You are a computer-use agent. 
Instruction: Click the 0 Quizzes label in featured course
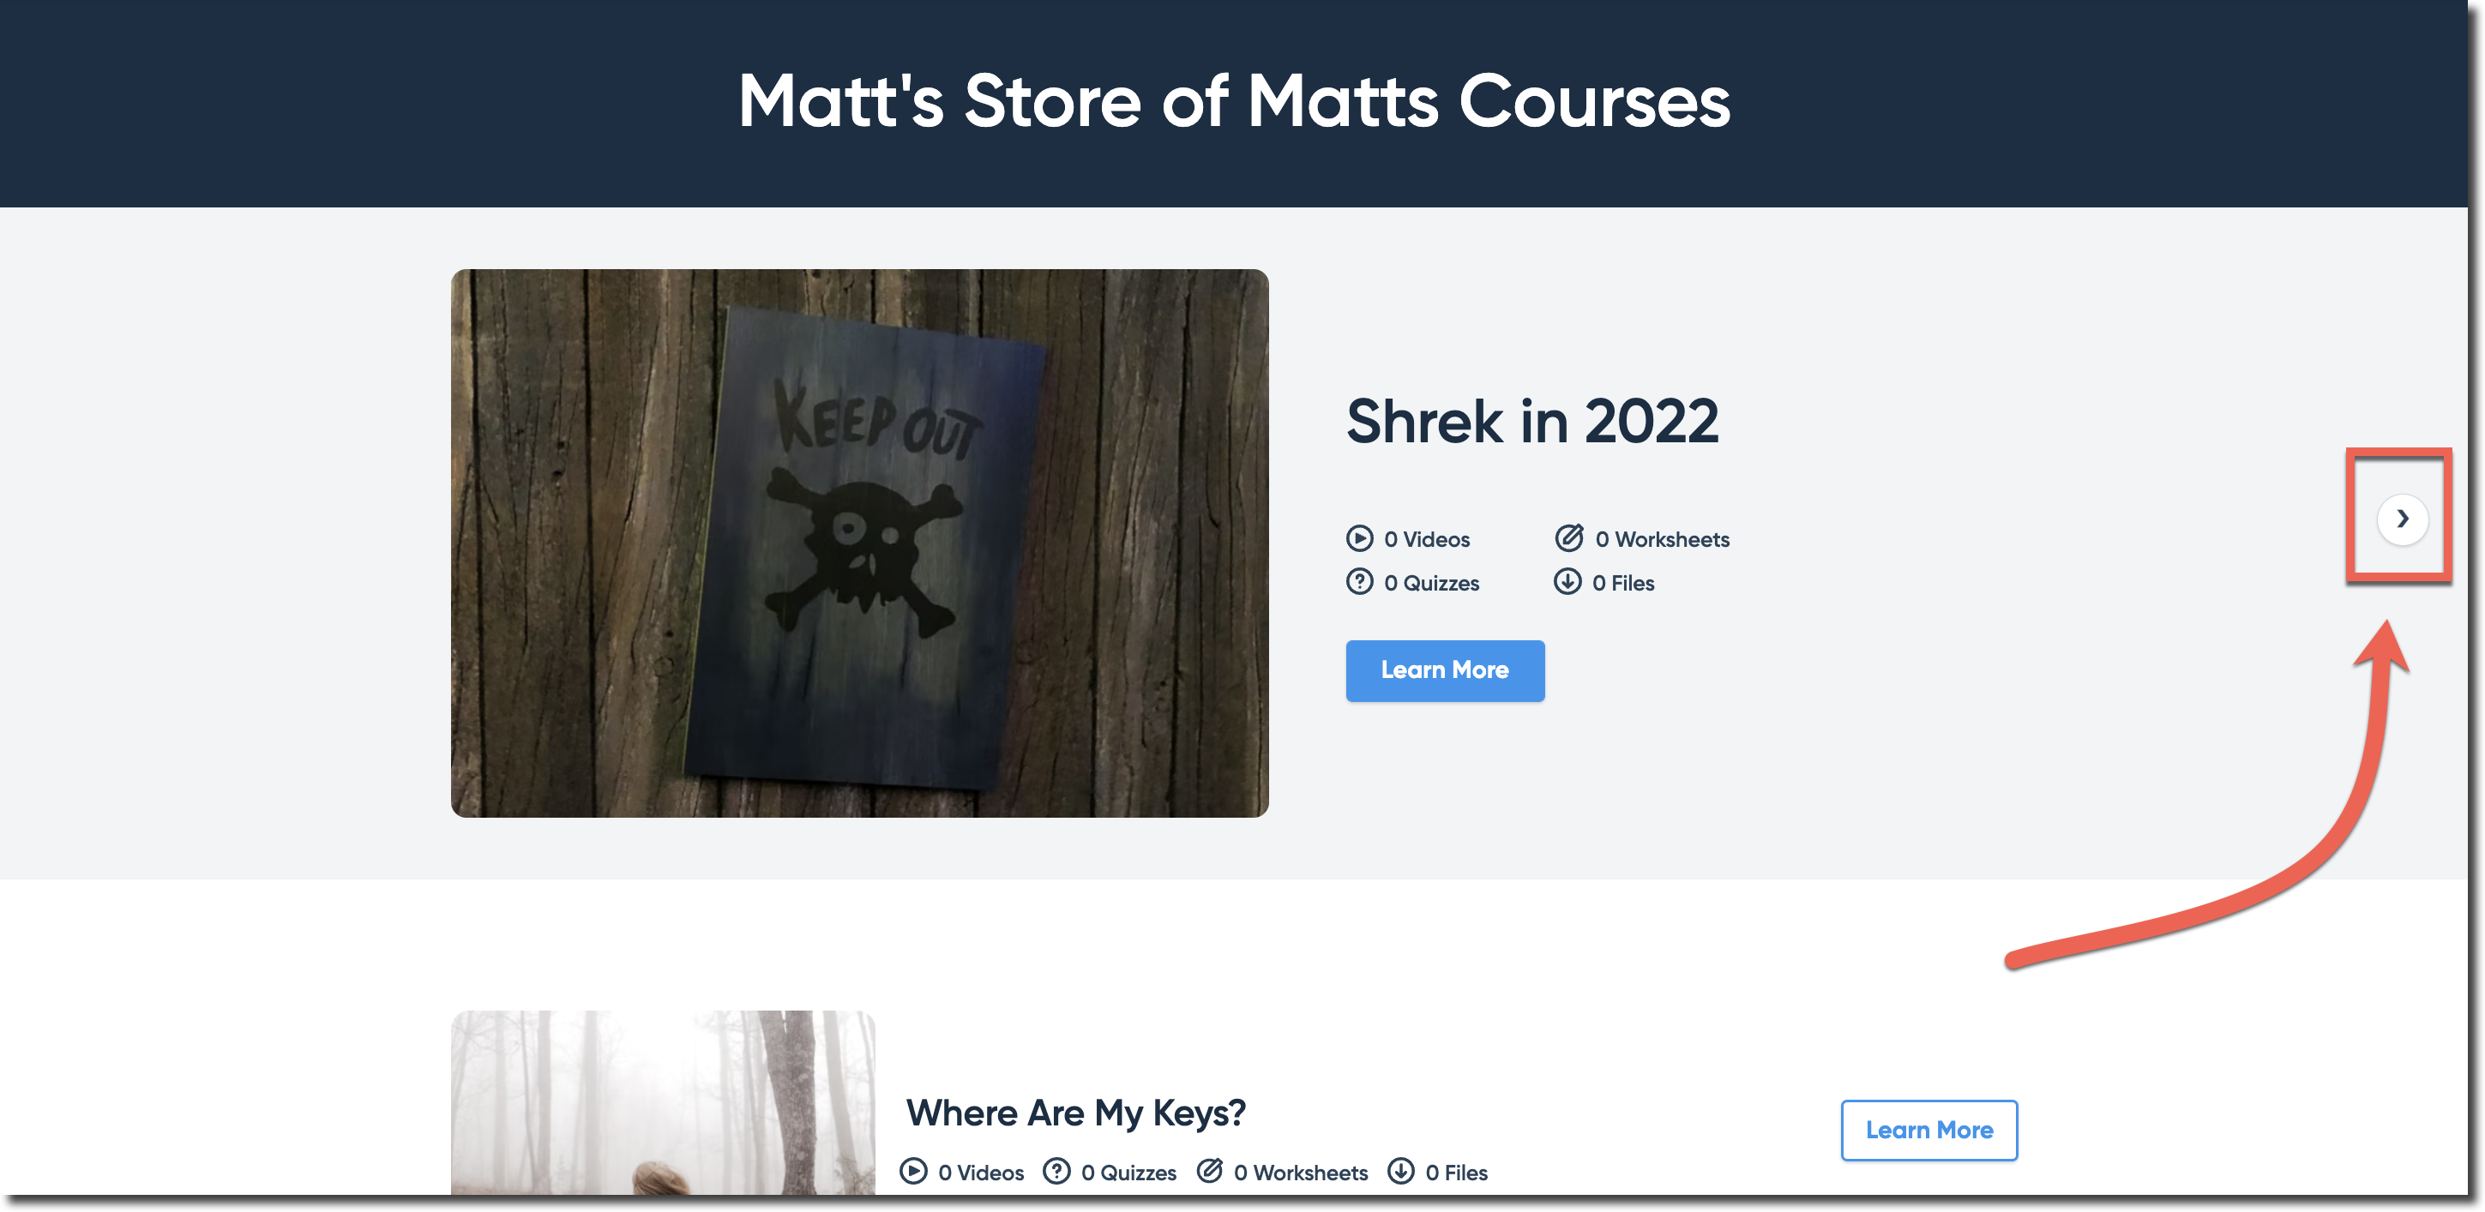coord(1430,582)
